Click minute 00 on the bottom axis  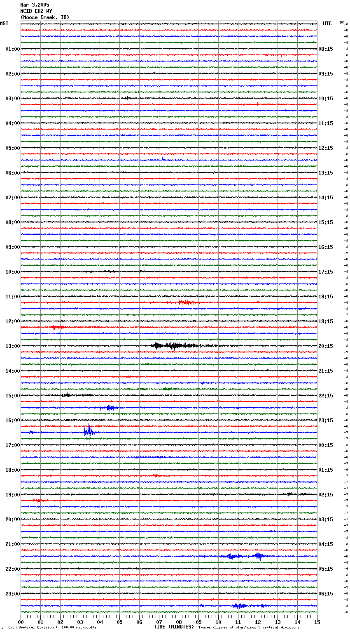[21, 622]
